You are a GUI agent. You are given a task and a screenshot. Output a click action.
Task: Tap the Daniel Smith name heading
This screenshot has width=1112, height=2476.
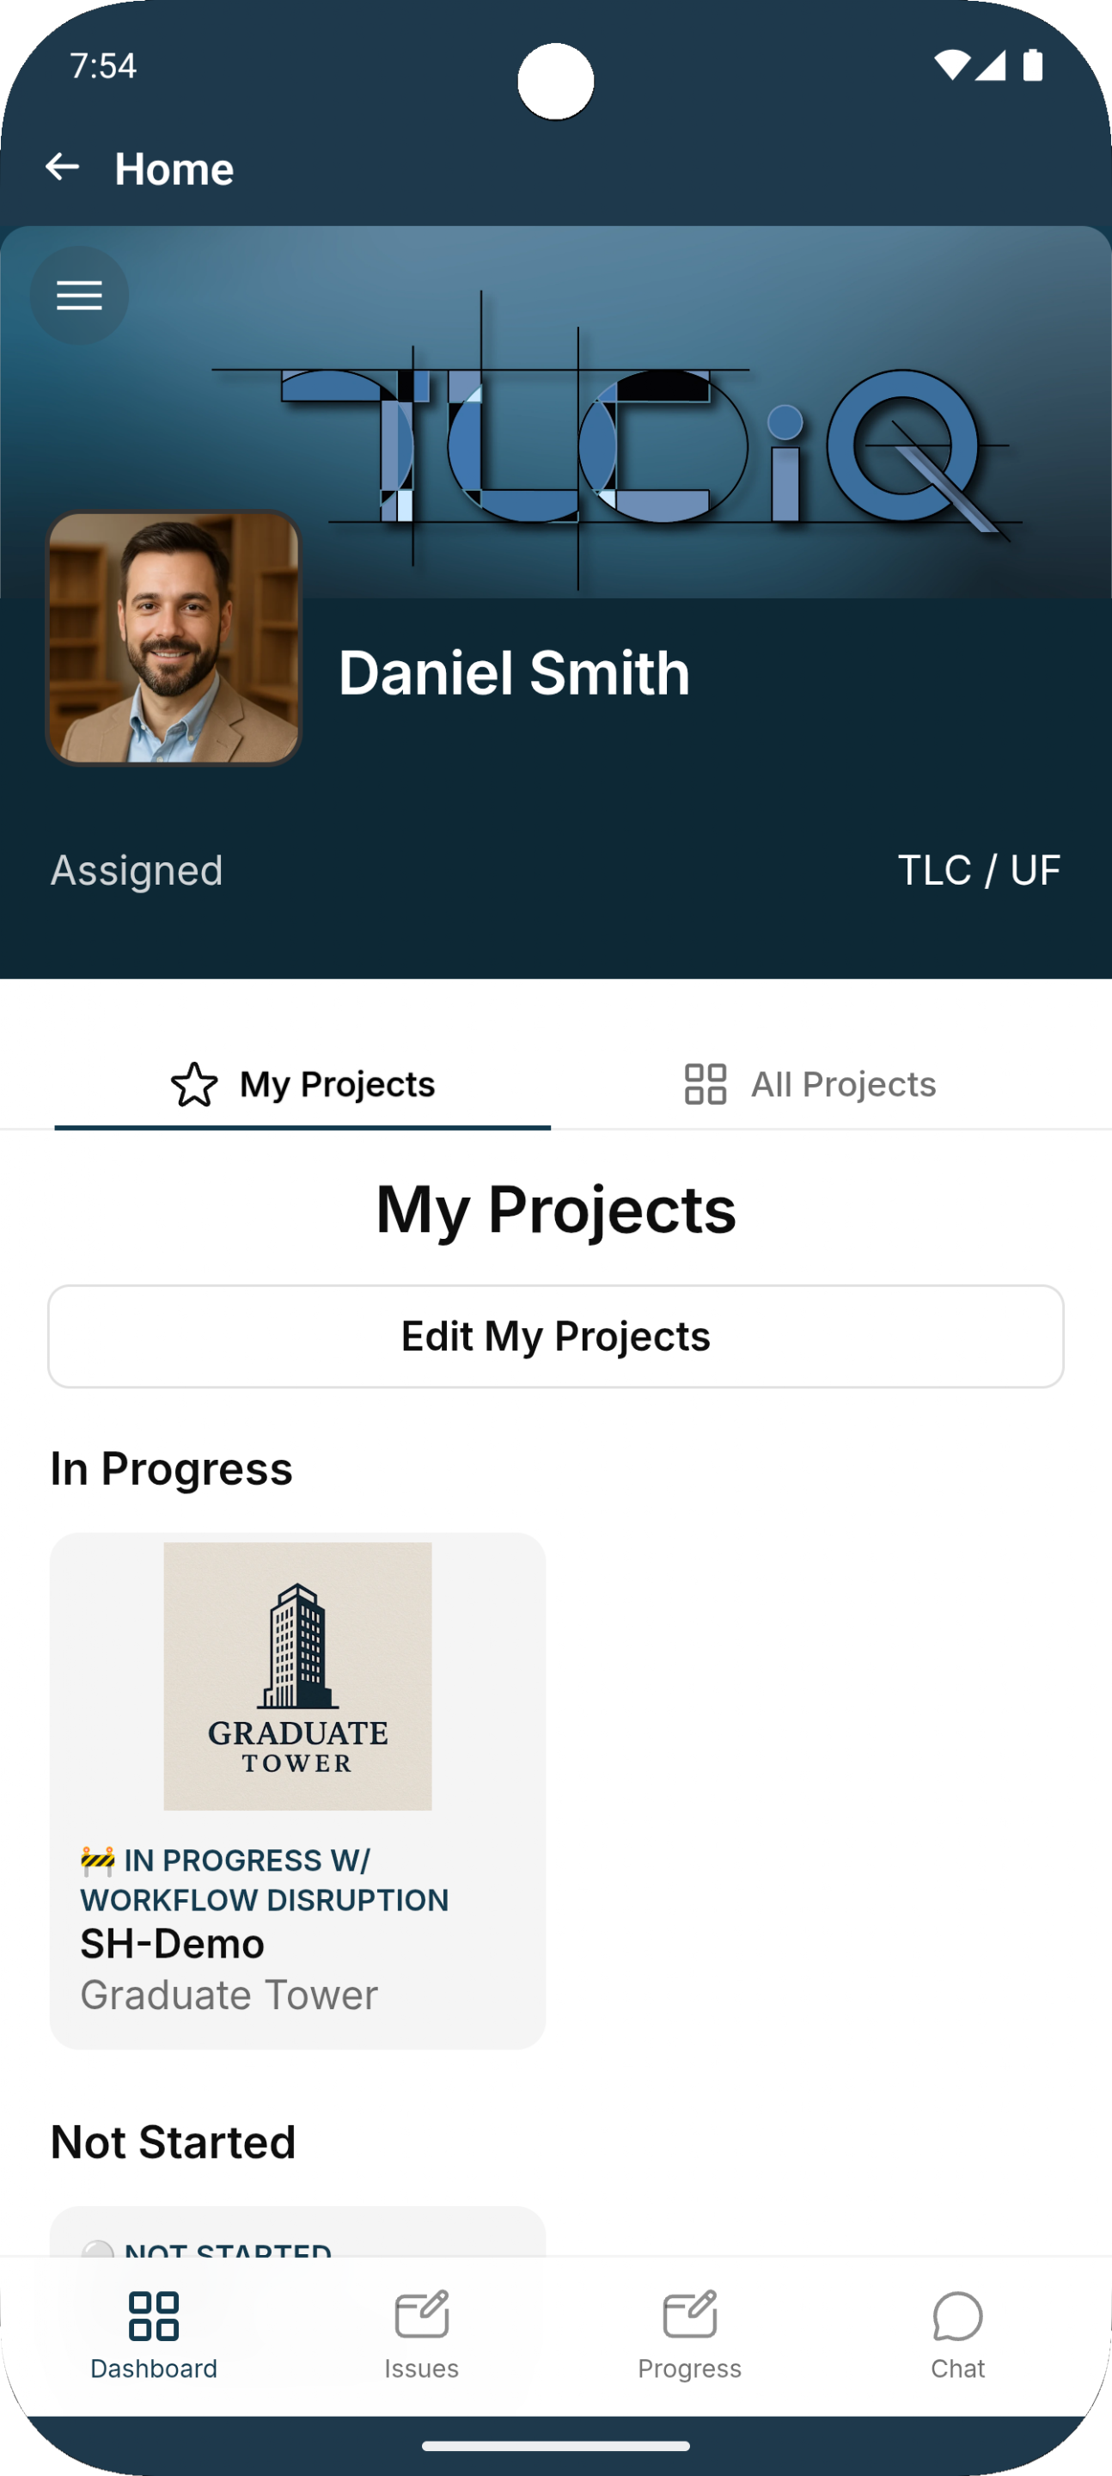tap(514, 673)
